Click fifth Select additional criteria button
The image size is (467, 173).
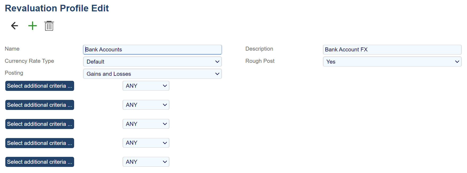click(40, 162)
